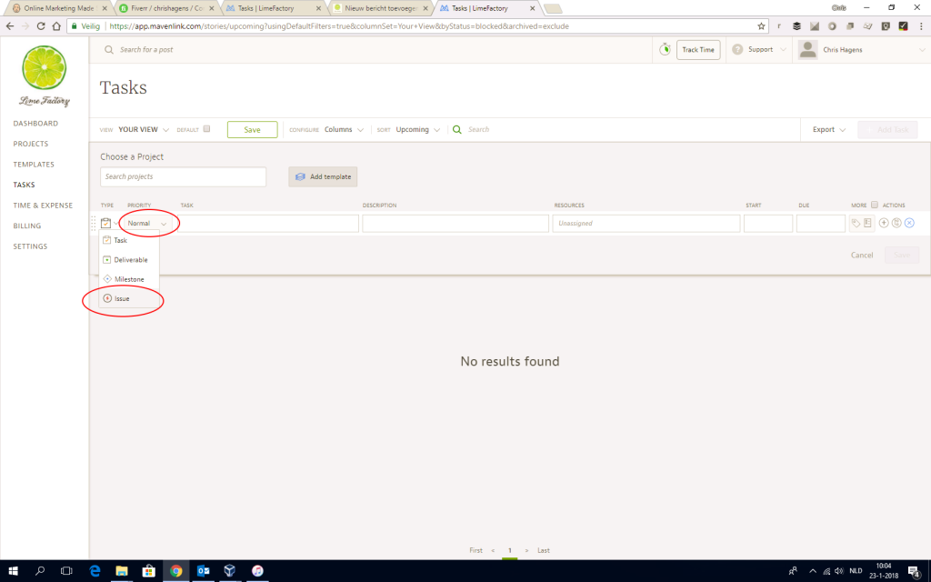This screenshot has width=931, height=582.
Task: Click the Search projects input field
Action: click(x=183, y=176)
